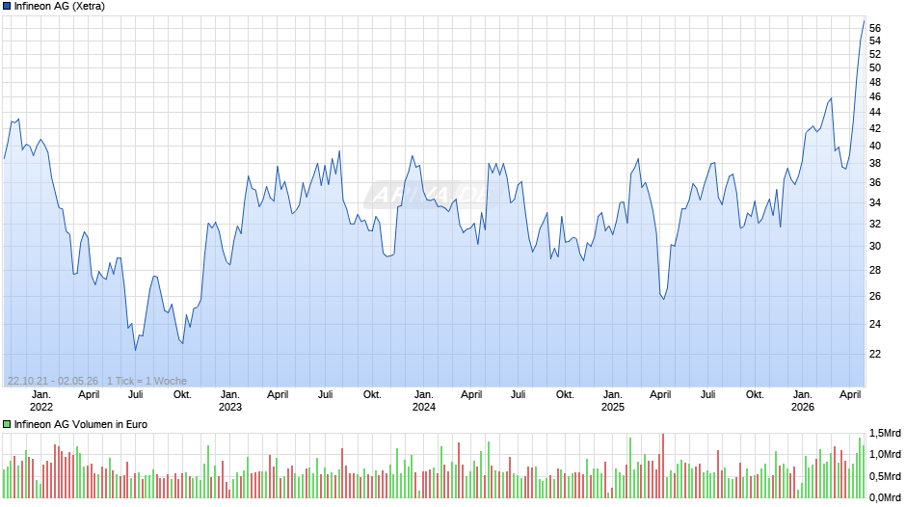Image resolution: width=906 pixels, height=507 pixels.
Task: Click the price axis value 28
Action: point(875,271)
